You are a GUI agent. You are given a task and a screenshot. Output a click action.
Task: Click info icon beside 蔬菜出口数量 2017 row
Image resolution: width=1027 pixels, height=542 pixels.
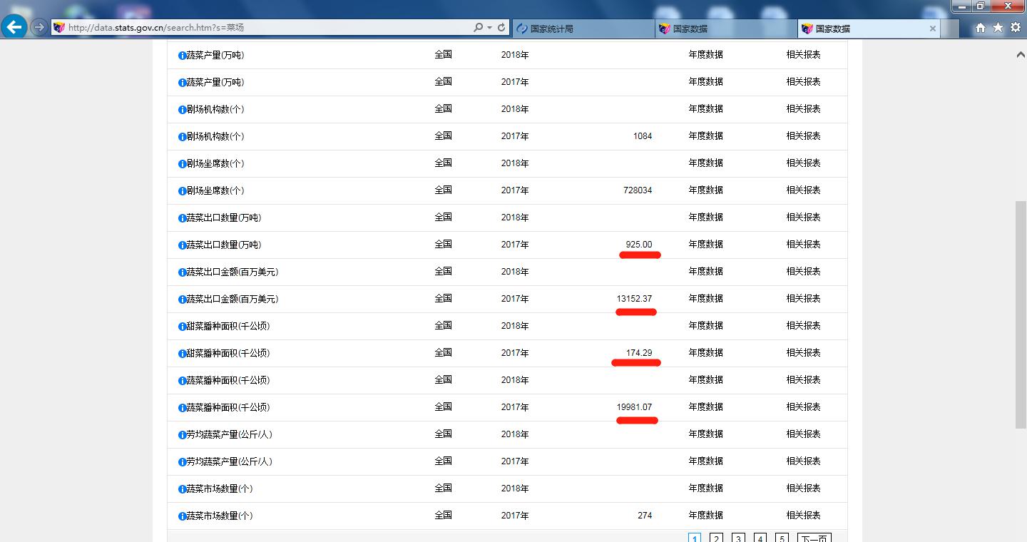coord(182,245)
